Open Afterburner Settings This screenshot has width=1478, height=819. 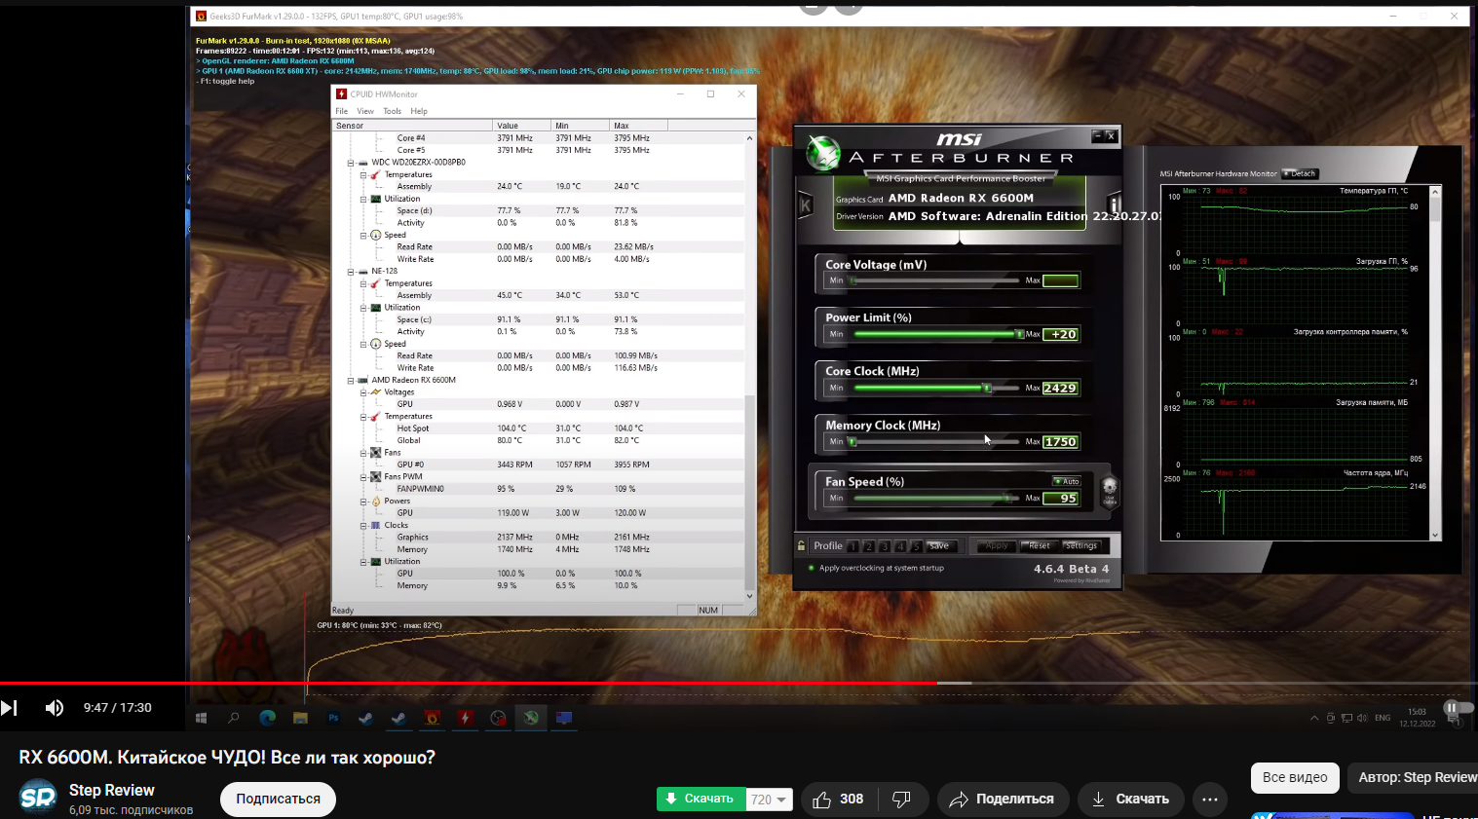coord(1080,546)
